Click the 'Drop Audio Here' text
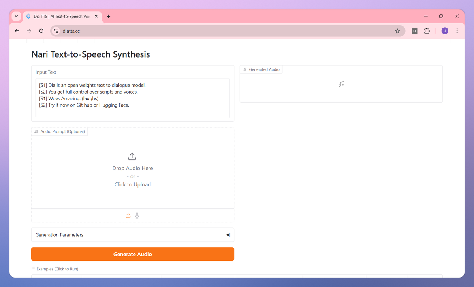Viewport: 474px width, 287px height. pyautogui.click(x=133, y=168)
